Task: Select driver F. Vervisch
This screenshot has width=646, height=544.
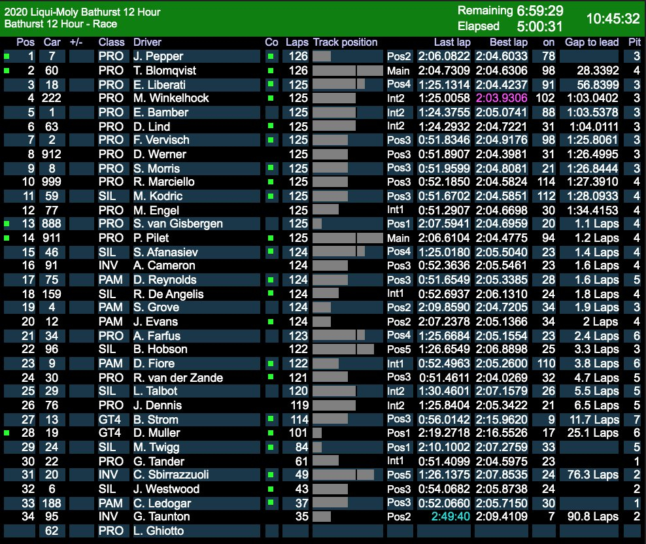Action: tap(161, 140)
